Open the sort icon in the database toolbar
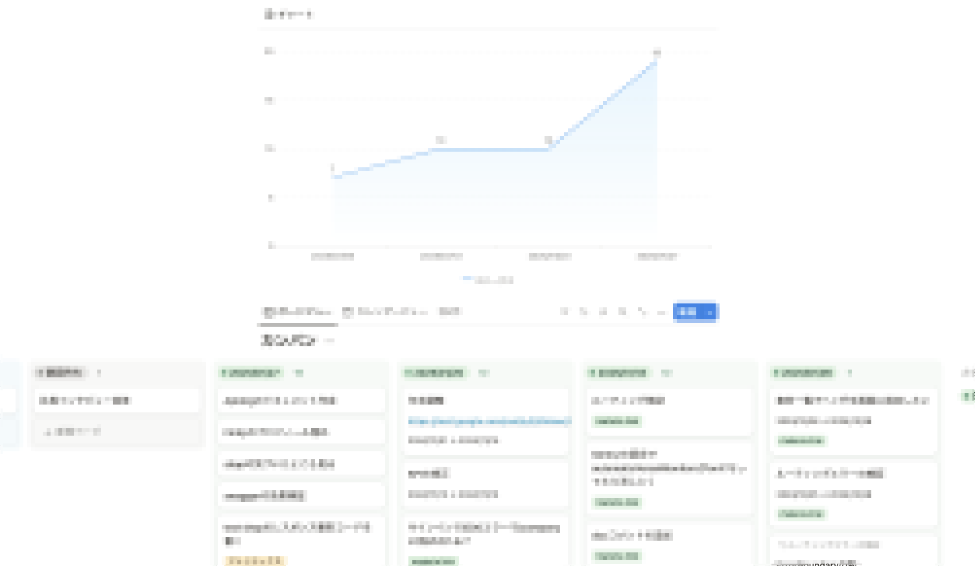Viewport: 975px width, 566px height. (583, 312)
